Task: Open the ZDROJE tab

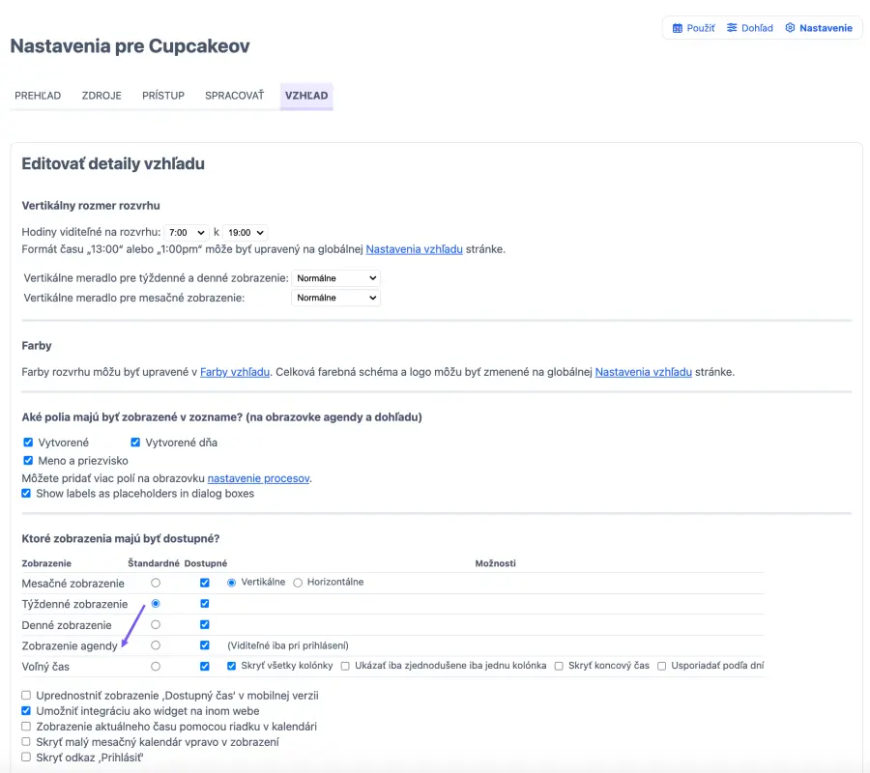Action: 101,96
